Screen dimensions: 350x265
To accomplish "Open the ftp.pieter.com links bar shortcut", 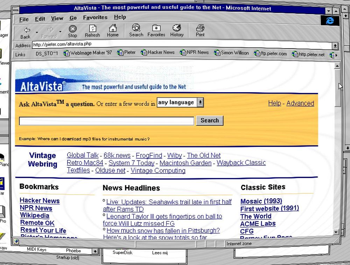I will (x=270, y=54).
